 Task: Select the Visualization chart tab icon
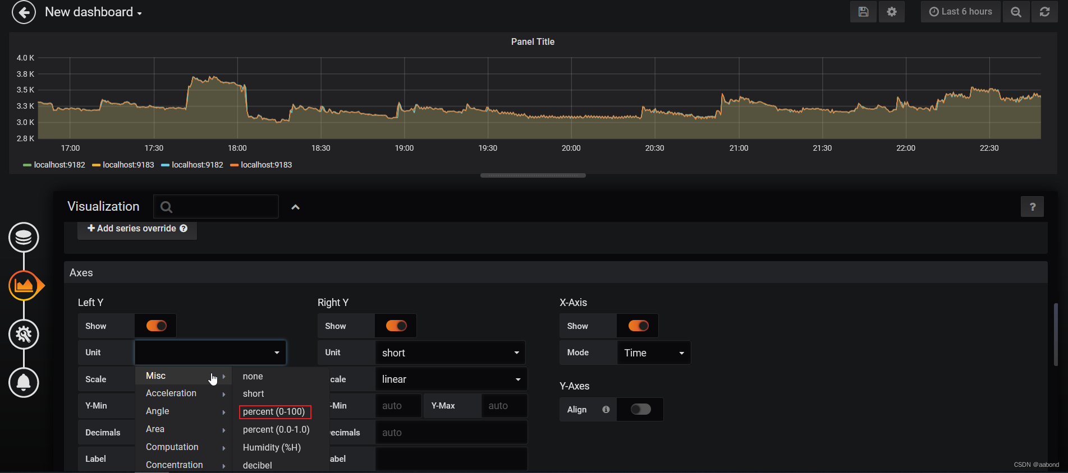click(24, 286)
